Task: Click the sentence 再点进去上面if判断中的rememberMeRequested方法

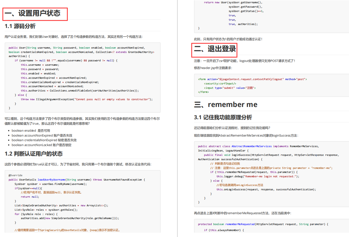Action: [243, 213]
